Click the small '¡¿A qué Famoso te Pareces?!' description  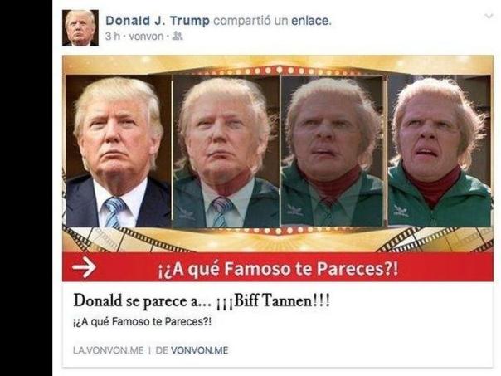tap(142, 321)
